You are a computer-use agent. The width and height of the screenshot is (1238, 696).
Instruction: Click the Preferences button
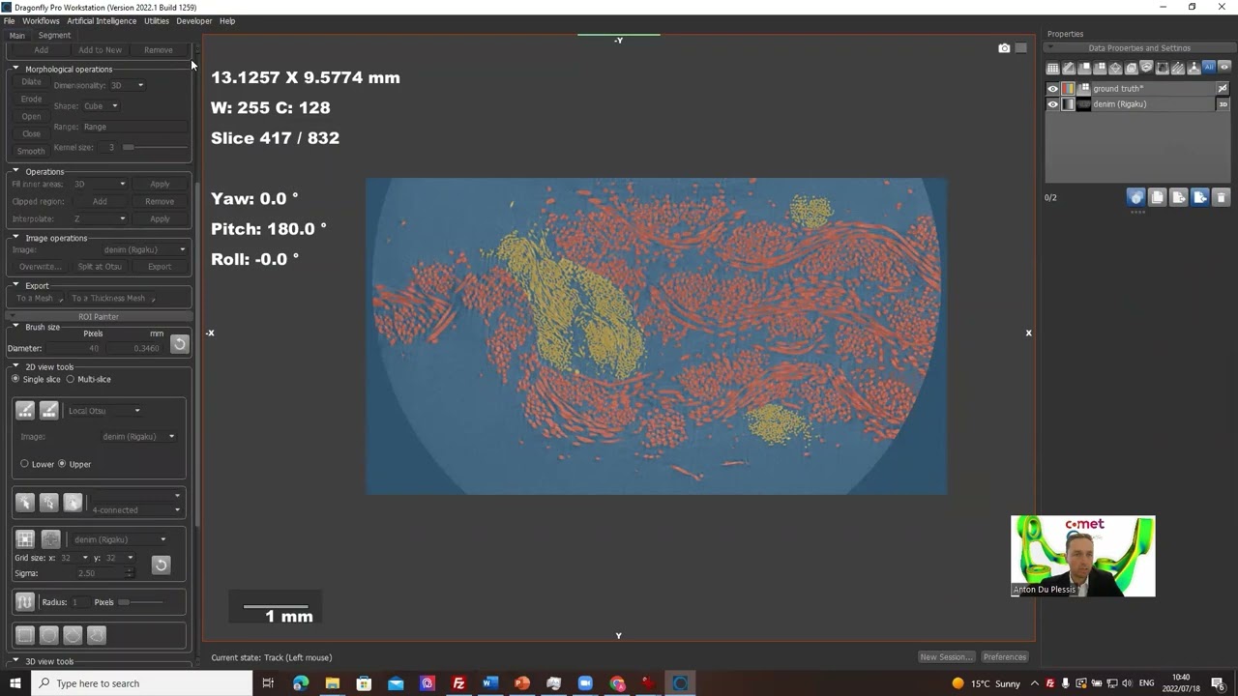coord(1005,657)
